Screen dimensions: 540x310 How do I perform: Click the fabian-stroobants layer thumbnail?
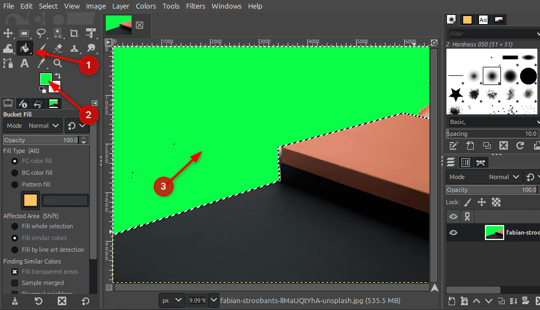[494, 232]
